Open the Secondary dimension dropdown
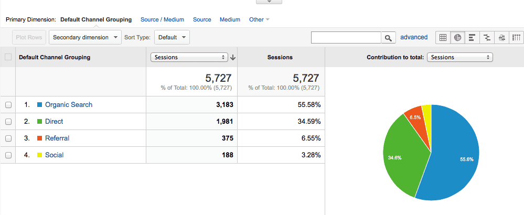 85,37
